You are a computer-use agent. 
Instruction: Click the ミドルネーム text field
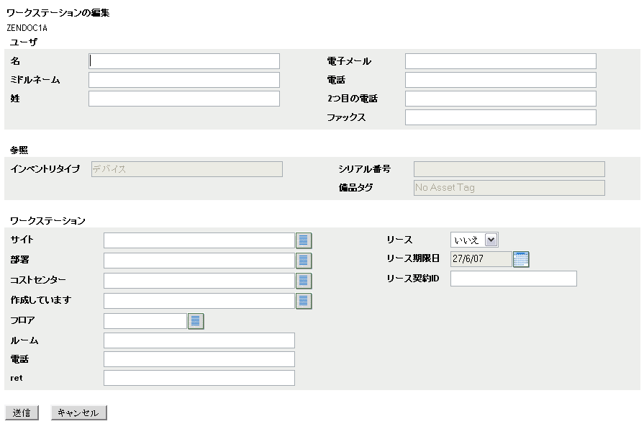click(184, 80)
